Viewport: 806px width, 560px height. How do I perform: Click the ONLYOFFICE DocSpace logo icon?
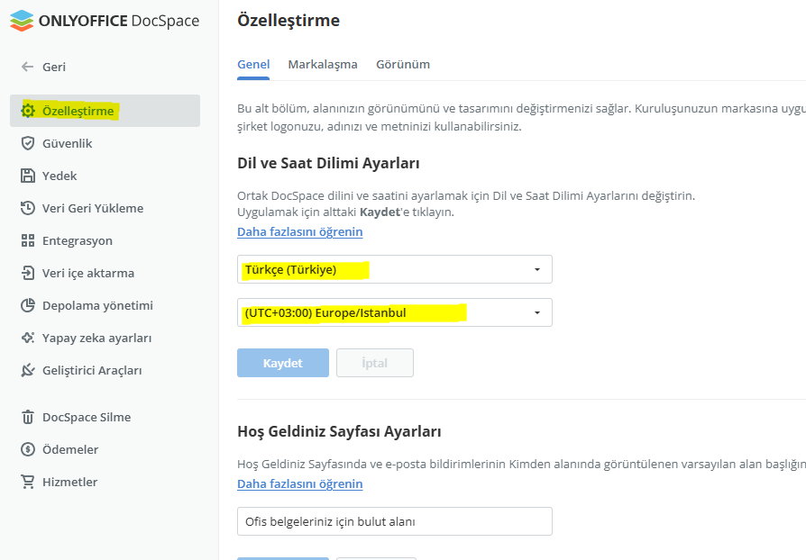point(22,20)
